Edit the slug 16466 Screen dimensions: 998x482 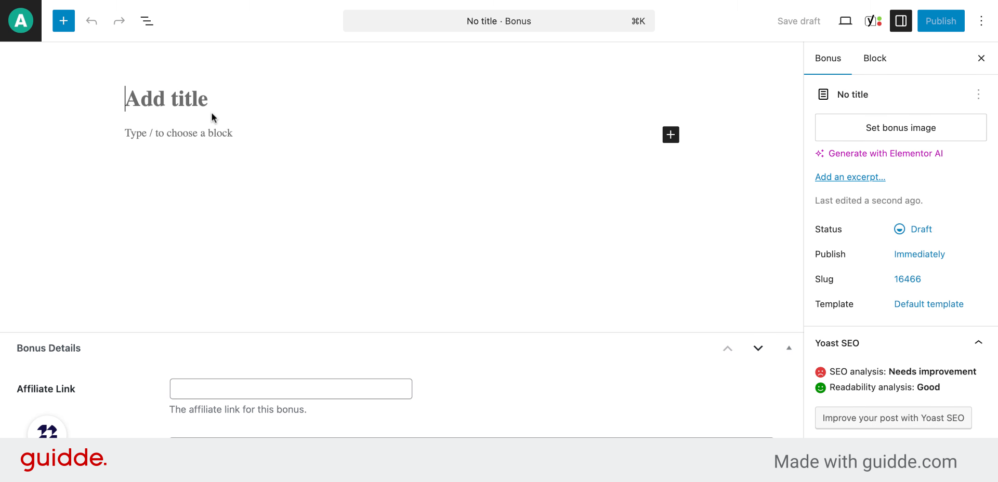pos(907,279)
